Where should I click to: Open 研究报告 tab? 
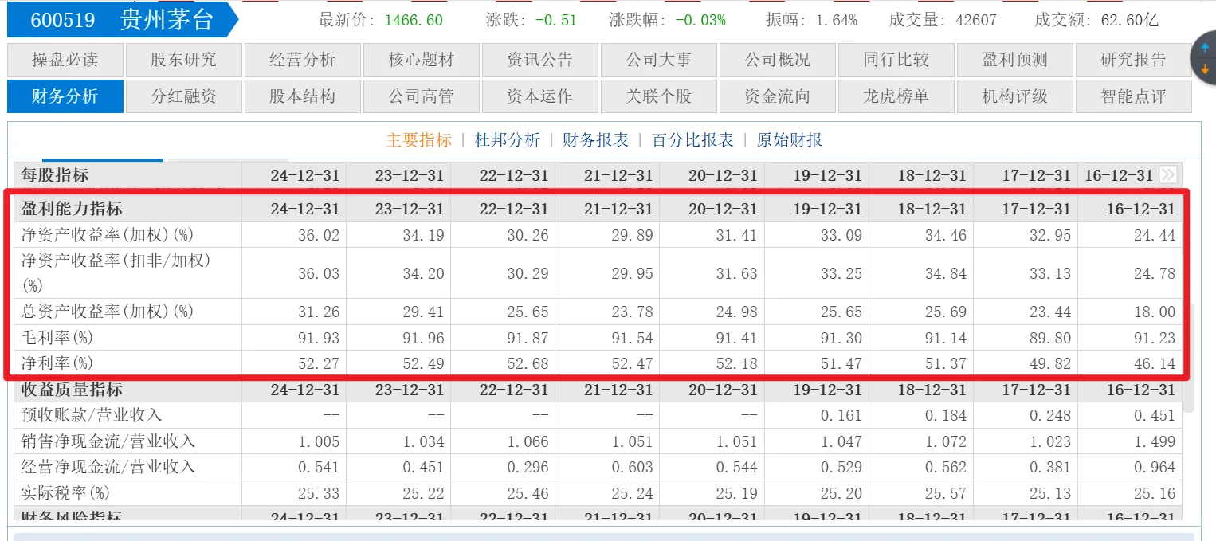[1133, 60]
